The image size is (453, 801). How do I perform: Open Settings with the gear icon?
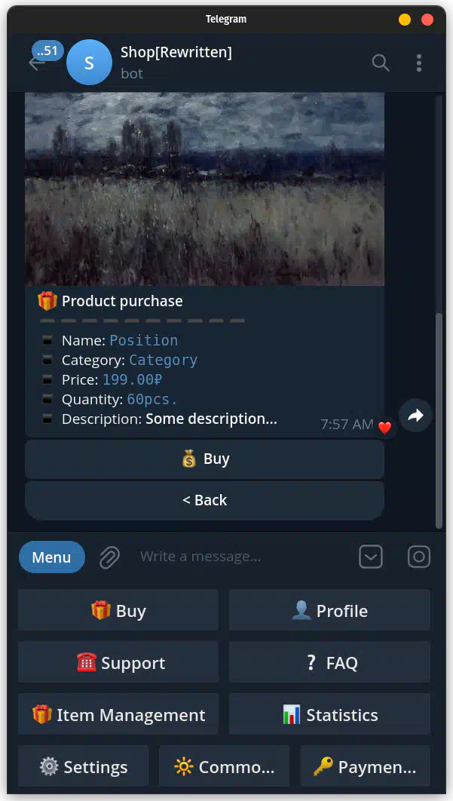coord(83,766)
